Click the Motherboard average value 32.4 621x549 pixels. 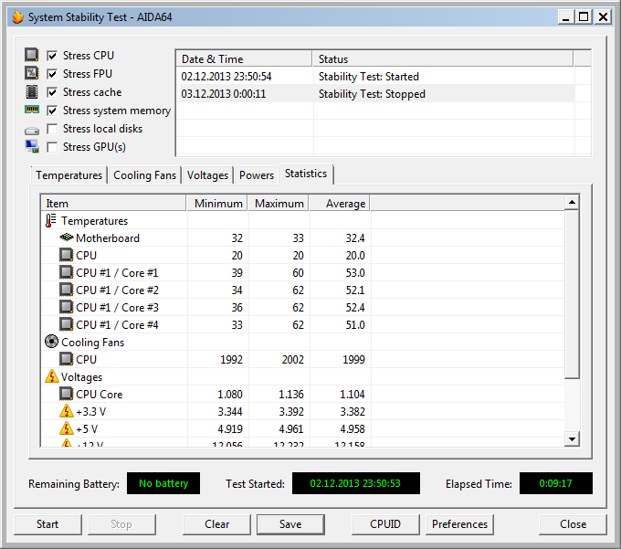pyautogui.click(x=355, y=238)
